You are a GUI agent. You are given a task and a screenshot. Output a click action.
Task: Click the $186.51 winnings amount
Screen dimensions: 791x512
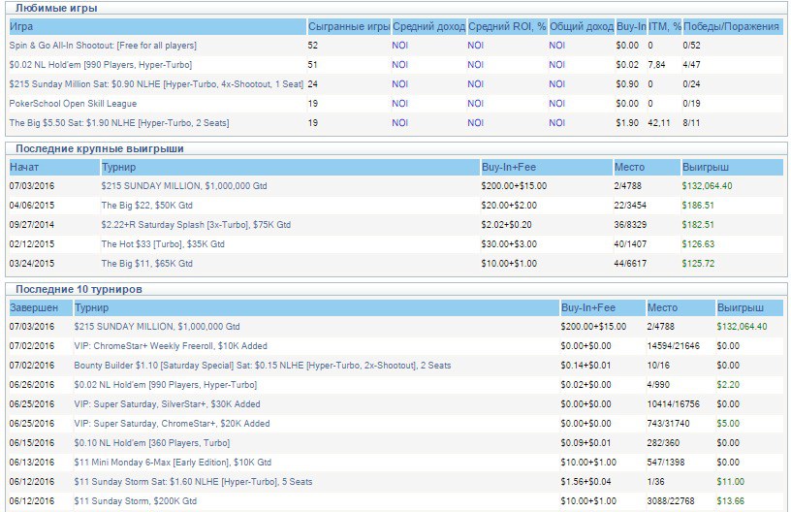pyautogui.click(x=698, y=206)
